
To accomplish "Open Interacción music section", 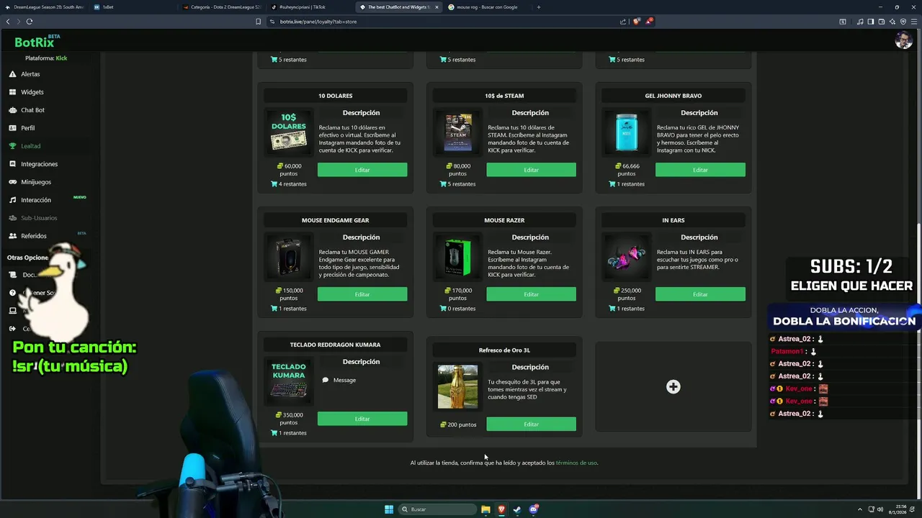I will pos(36,200).
